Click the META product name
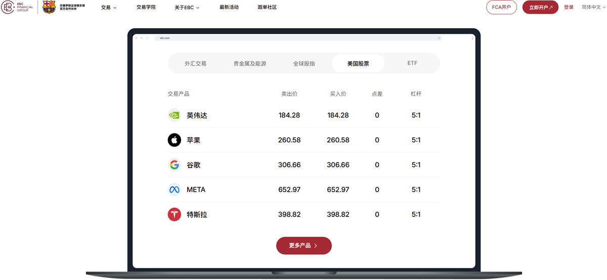 click(196, 190)
